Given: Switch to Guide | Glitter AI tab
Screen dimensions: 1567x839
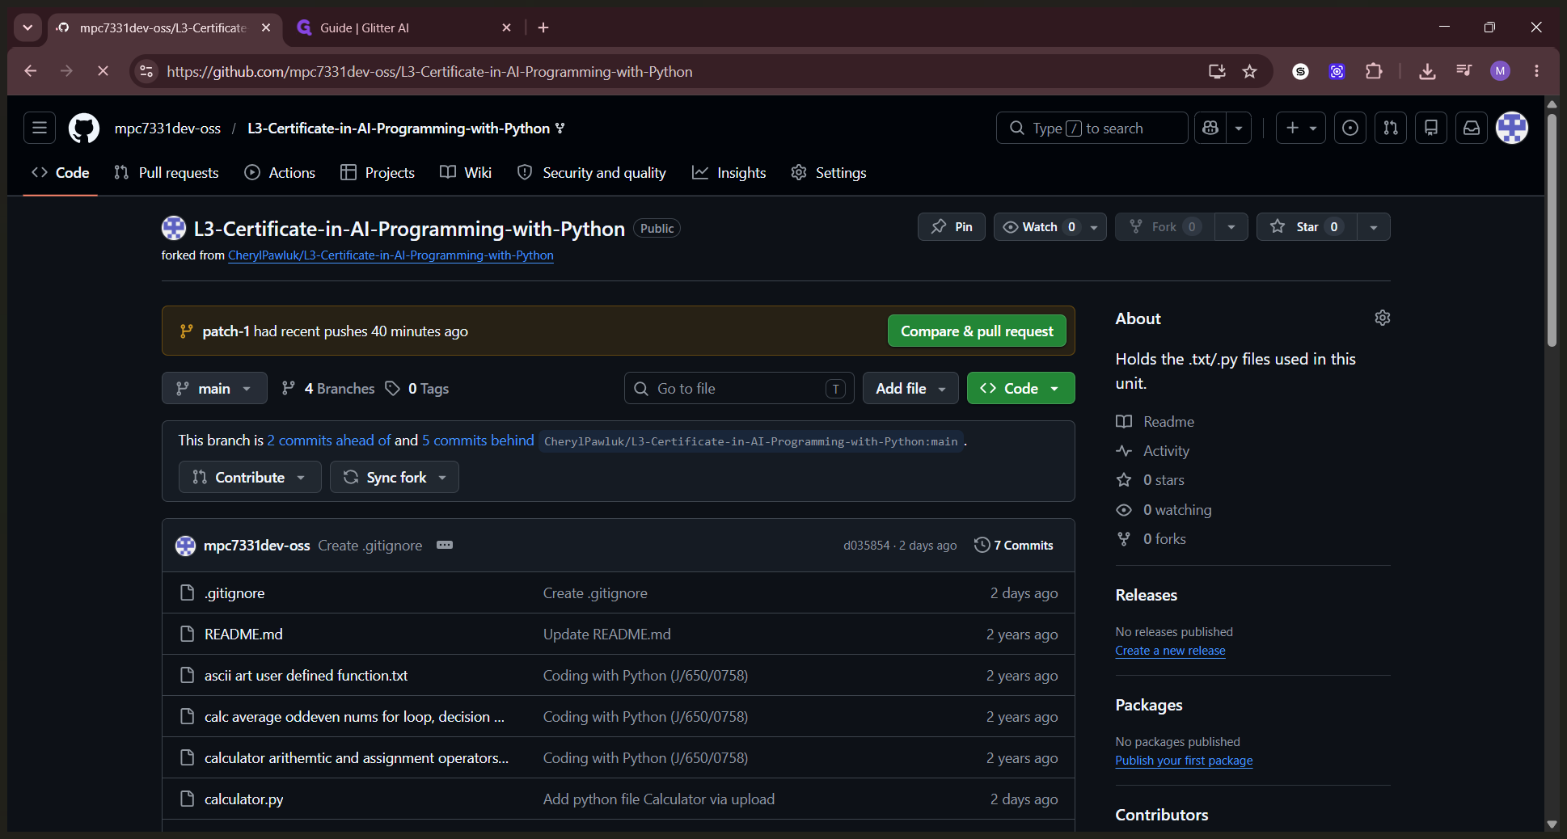Looking at the screenshot, I should 402,27.
